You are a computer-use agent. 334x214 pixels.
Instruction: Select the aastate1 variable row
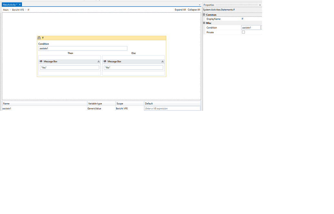pyautogui.click(x=7, y=108)
